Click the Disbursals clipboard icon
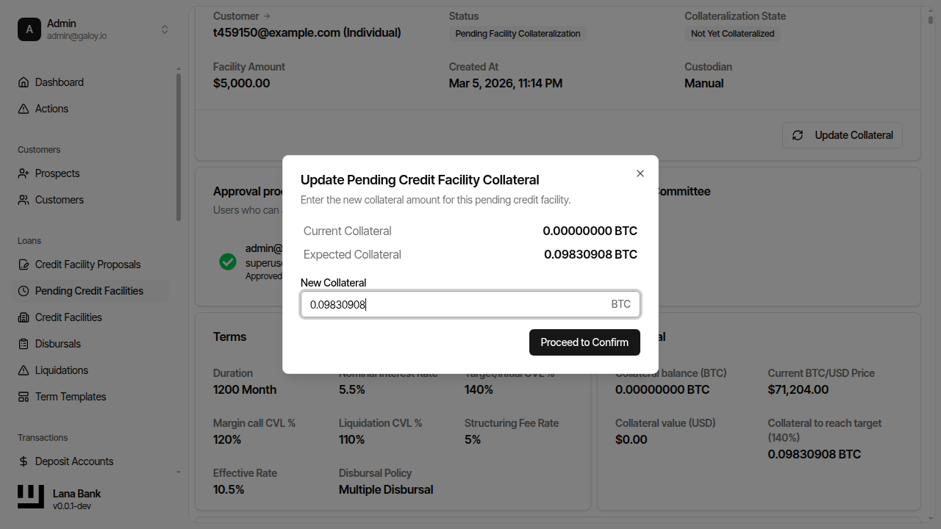 tap(24, 344)
